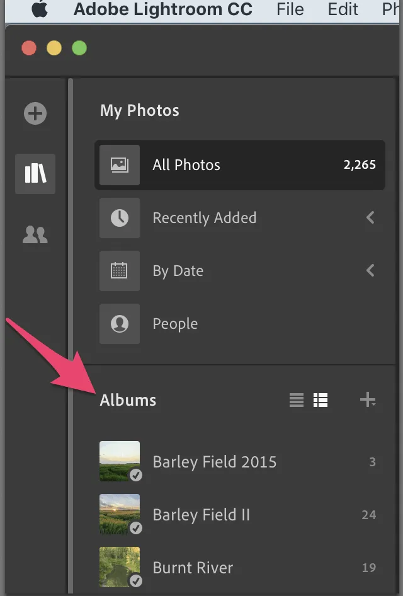Click the green zoom window button
This screenshot has width=403, height=596.
(x=79, y=48)
